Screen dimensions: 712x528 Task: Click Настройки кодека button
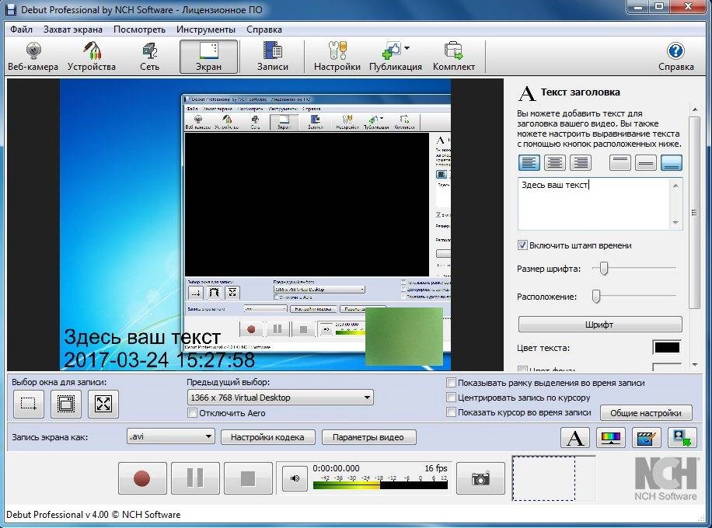pos(267,437)
